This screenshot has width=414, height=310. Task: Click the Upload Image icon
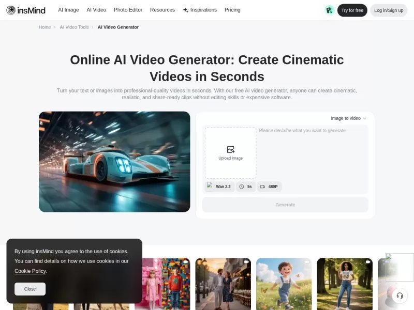[230, 149]
